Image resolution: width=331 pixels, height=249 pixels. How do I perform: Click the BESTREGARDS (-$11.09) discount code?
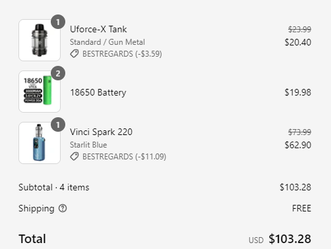124,157
